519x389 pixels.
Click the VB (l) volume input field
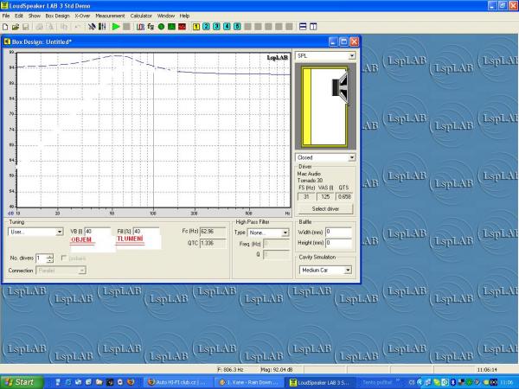tap(97, 232)
